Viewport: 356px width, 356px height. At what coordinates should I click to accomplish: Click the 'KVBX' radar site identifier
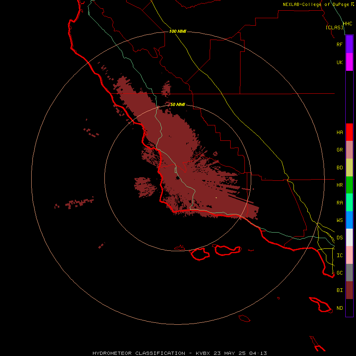pyautogui.click(x=203, y=353)
